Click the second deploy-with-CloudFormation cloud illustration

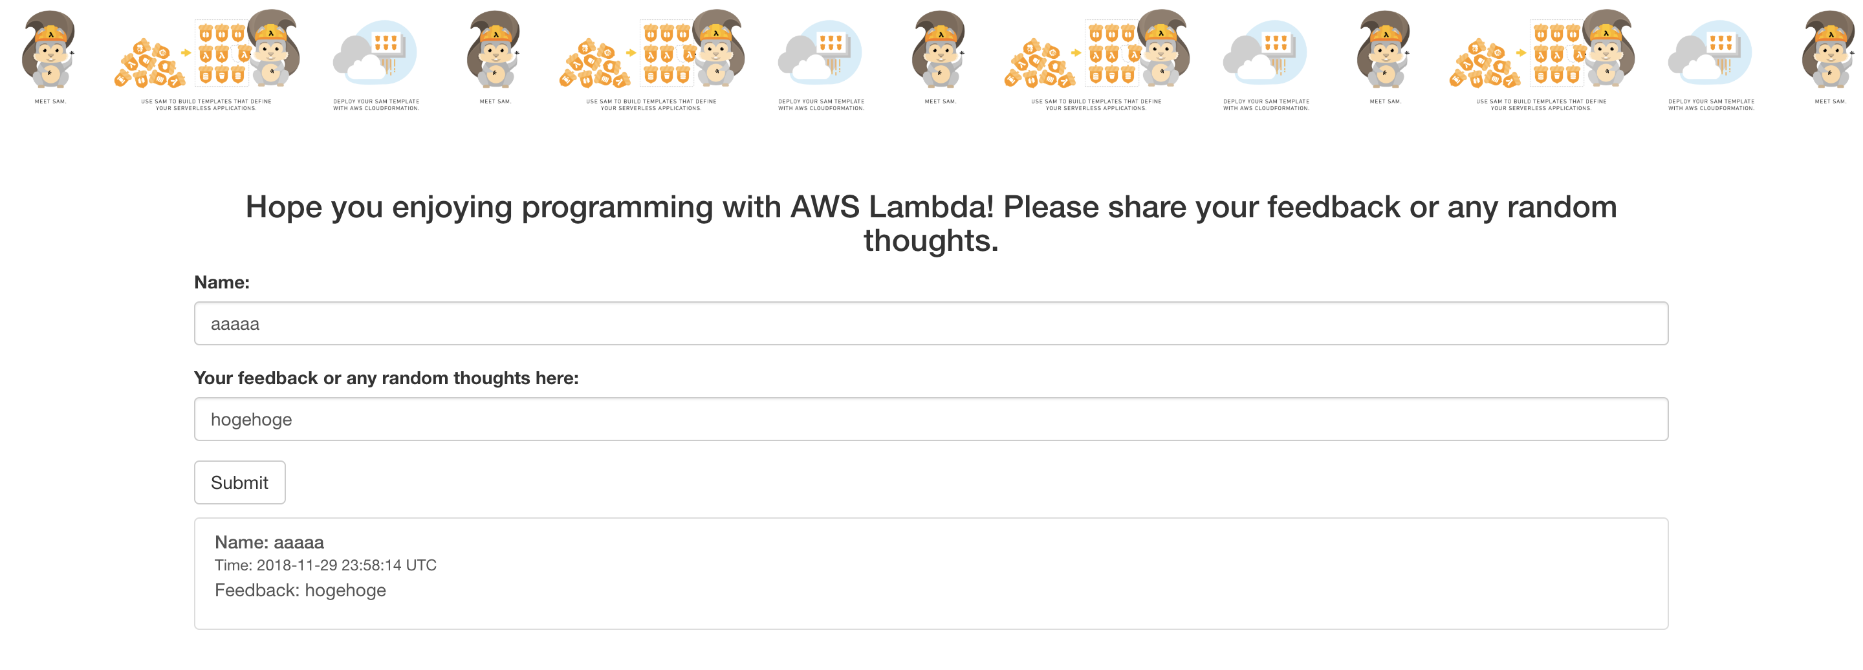point(821,54)
